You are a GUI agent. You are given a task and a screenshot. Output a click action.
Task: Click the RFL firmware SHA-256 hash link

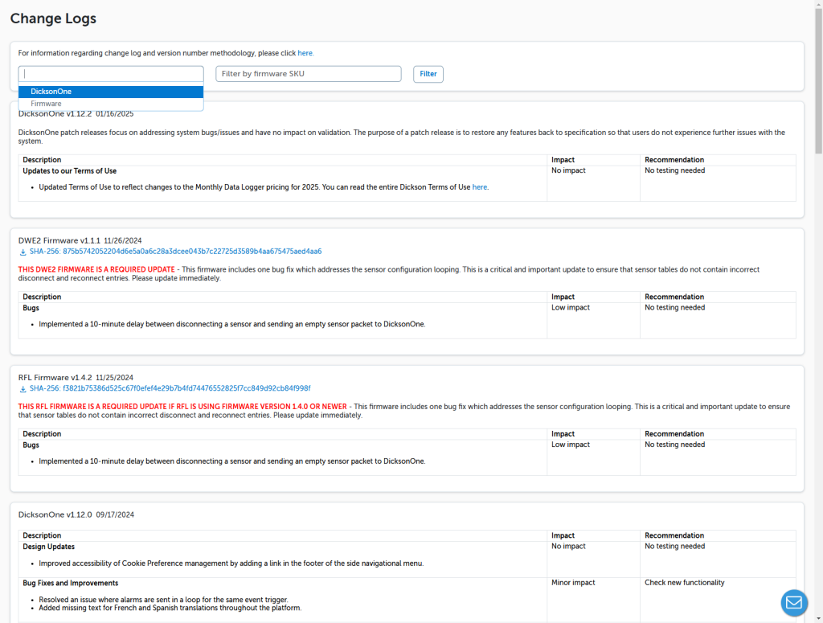(170, 388)
